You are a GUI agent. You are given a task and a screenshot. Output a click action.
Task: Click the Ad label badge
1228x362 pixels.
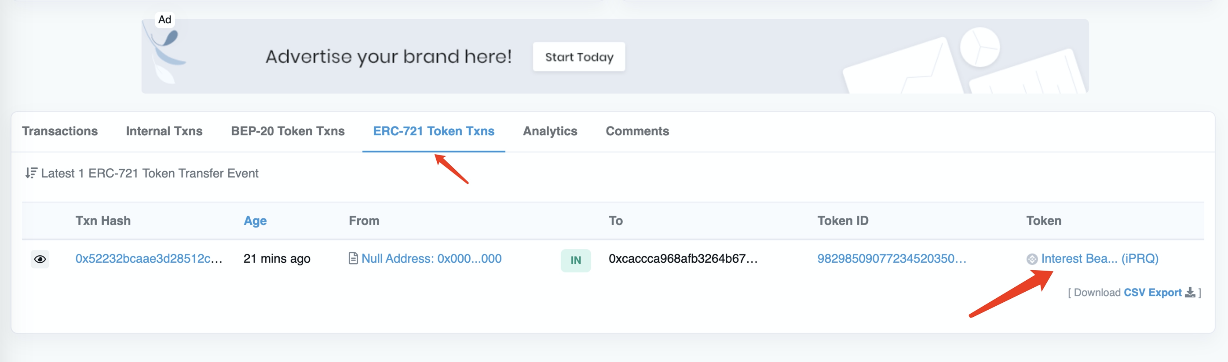(x=164, y=19)
